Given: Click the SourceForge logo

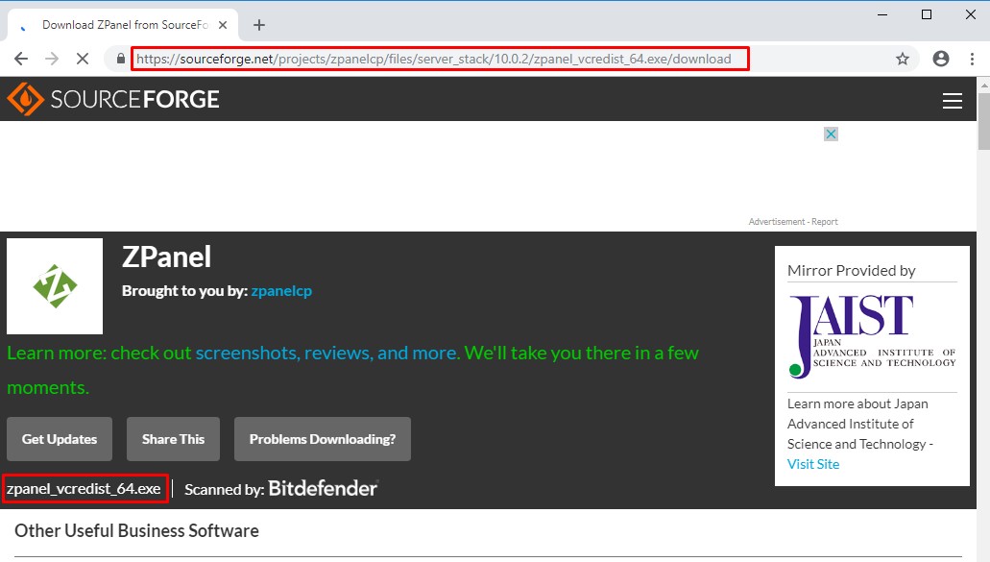Looking at the screenshot, I should [x=113, y=99].
